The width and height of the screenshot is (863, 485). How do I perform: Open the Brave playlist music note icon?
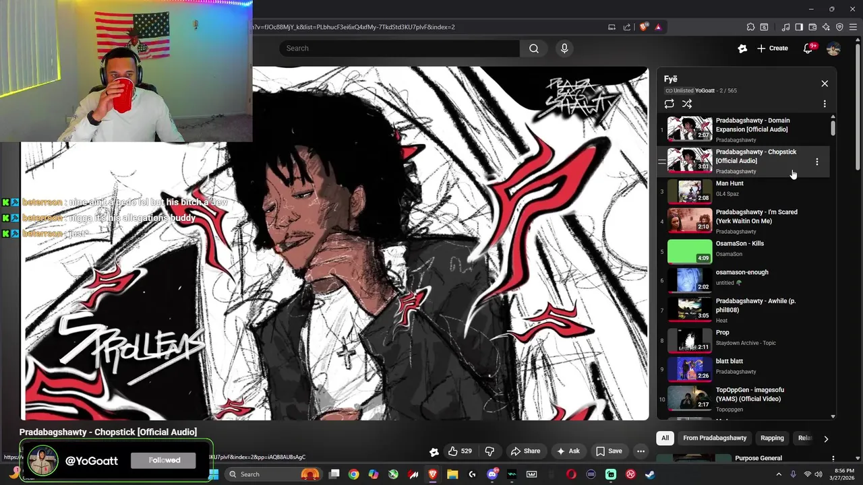coord(785,27)
